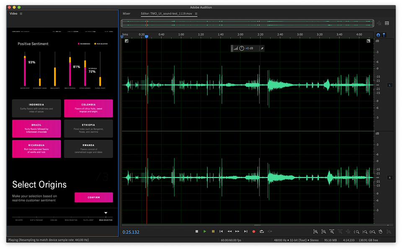The image size is (402, 250).
Task: Click the pink Confirm button
Action: (94, 198)
